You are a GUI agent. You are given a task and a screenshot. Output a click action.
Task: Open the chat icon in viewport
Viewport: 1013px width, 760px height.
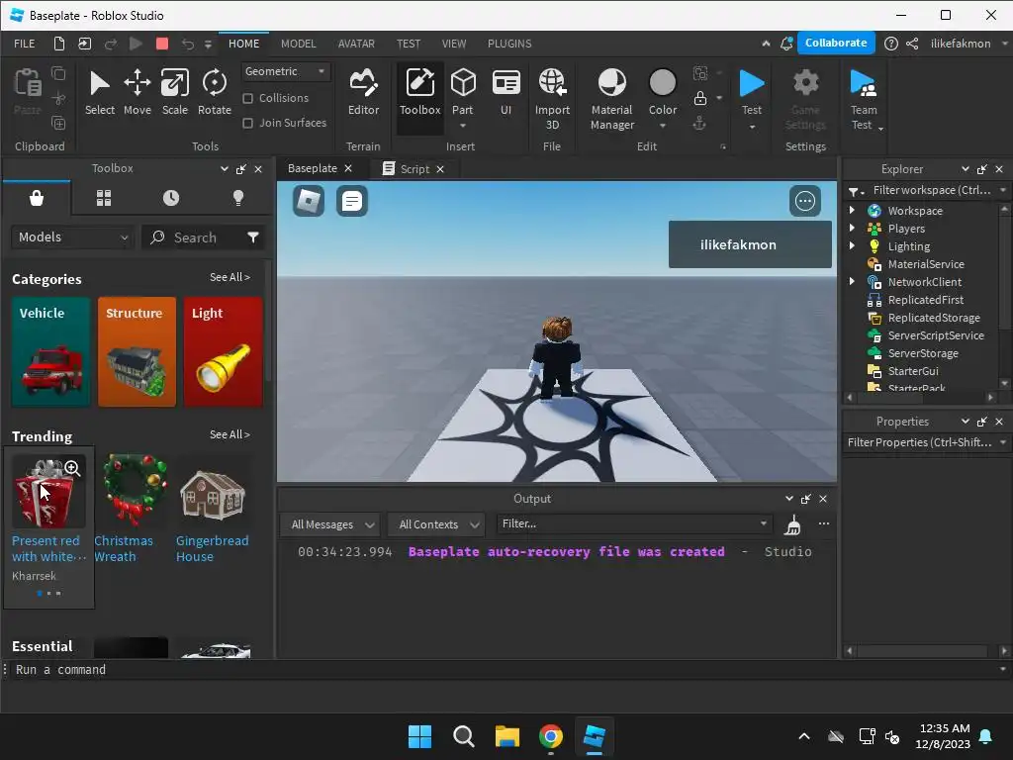click(352, 201)
